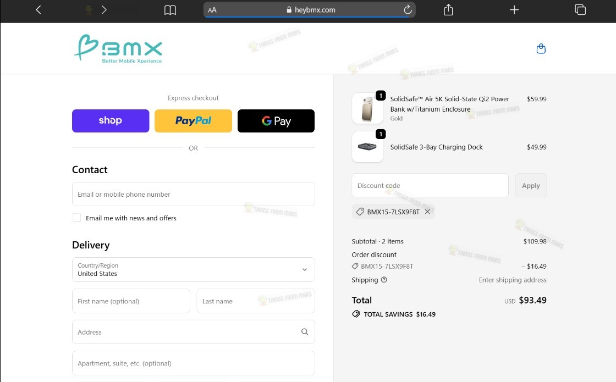This screenshot has width=616, height=382.
Task: Click the $59.99 item price
Action: (537, 99)
